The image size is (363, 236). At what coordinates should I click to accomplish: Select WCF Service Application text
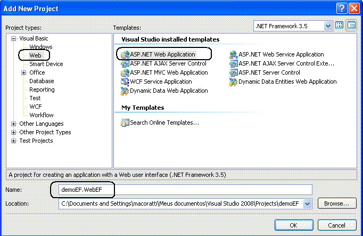tap(161, 82)
